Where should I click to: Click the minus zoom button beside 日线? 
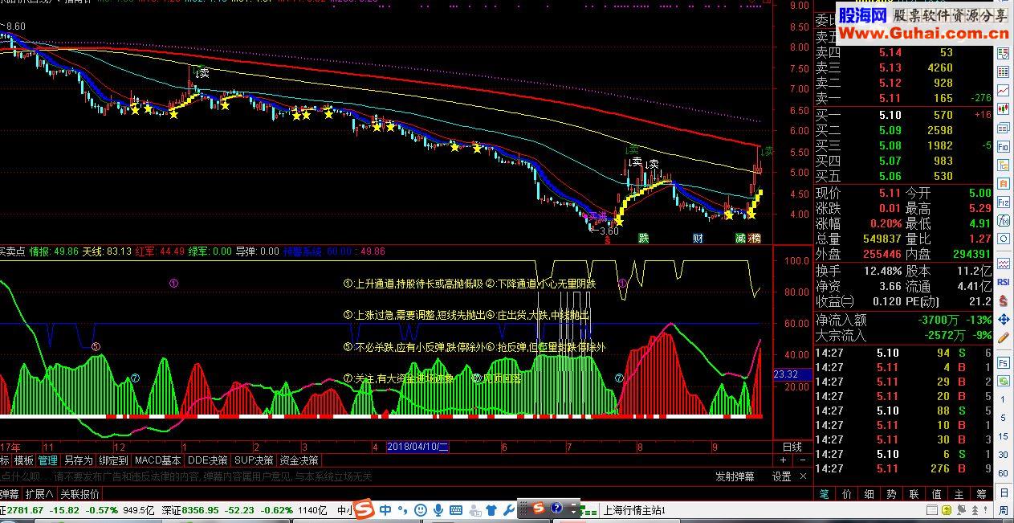click(x=803, y=460)
